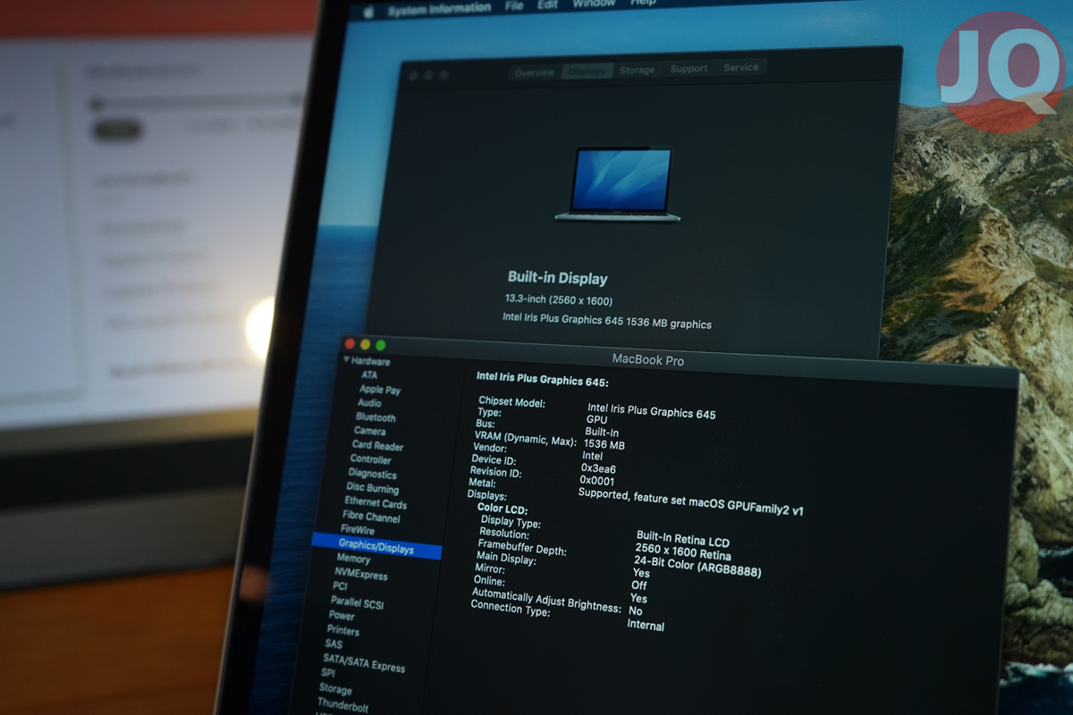Open the System Information menu
This screenshot has width=1073, height=715.
click(x=439, y=9)
